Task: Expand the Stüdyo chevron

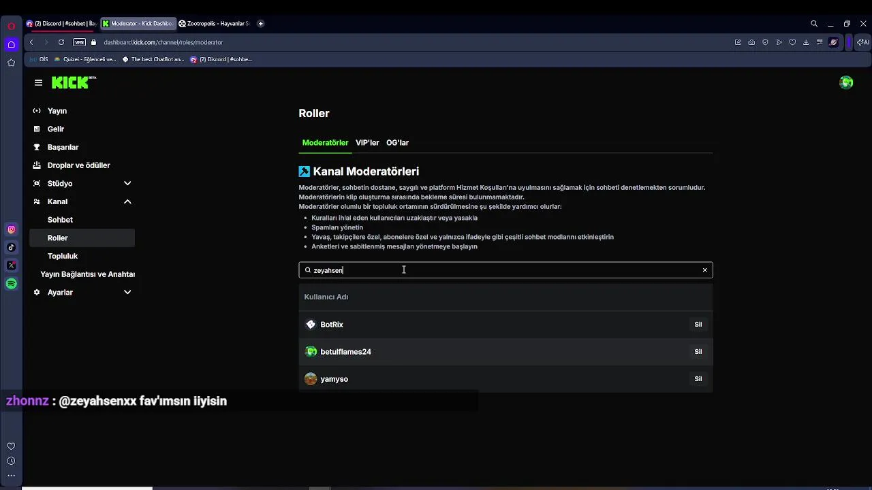Action: (x=127, y=184)
